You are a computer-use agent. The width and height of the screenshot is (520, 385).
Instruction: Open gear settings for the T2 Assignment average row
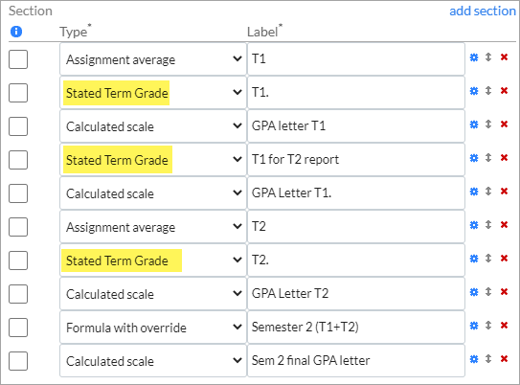[474, 225]
